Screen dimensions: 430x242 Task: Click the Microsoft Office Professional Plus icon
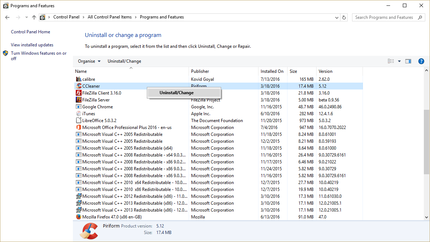click(x=78, y=128)
